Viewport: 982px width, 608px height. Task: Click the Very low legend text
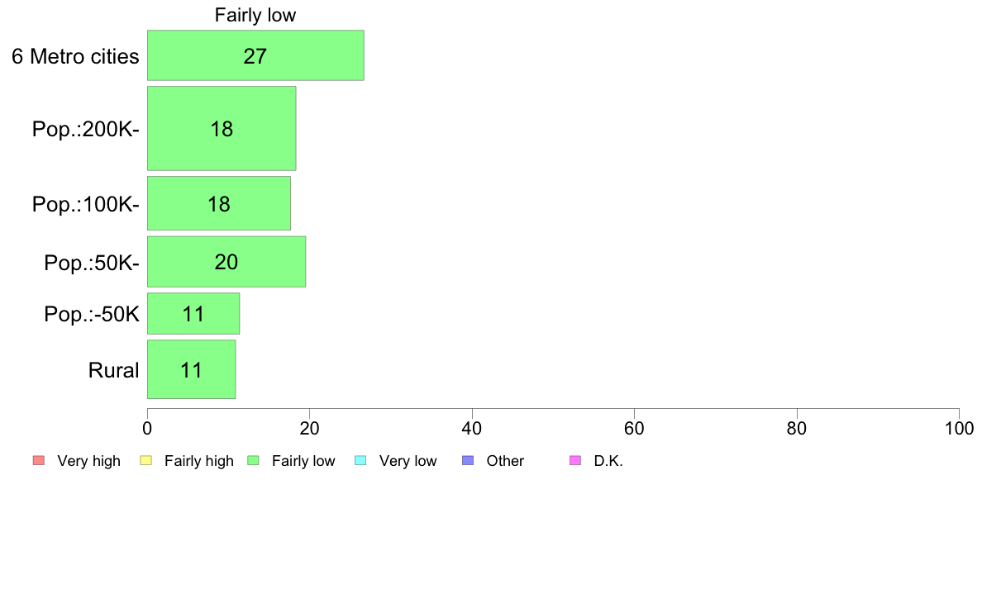coord(408,461)
